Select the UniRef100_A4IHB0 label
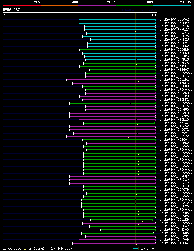This screenshot has width=194, height=251. pos(174,143)
